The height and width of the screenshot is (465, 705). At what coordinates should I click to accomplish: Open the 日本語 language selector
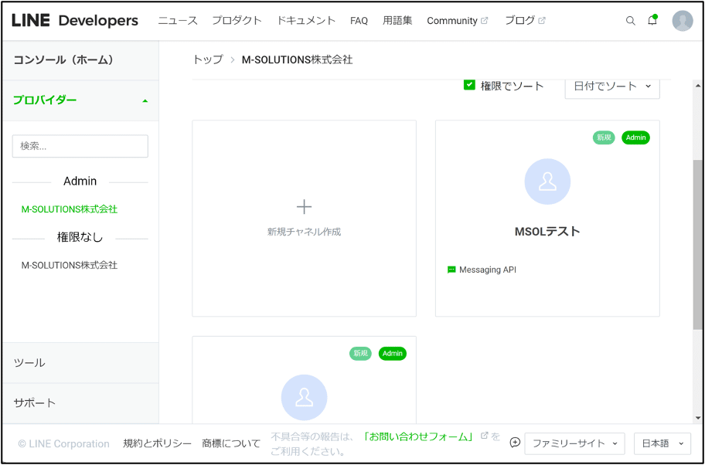pyautogui.click(x=662, y=443)
